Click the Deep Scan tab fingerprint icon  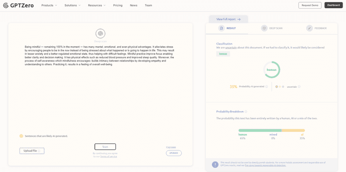[x=264, y=28]
